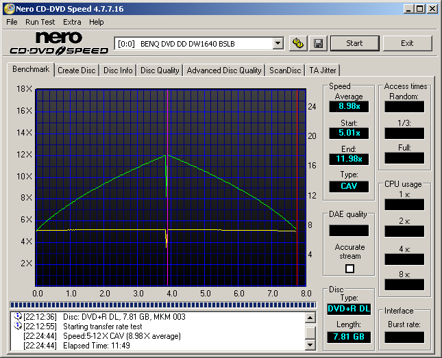Click the info icon beside Disc: DVD+R DL log entry
The image size is (442, 358).
point(17,316)
